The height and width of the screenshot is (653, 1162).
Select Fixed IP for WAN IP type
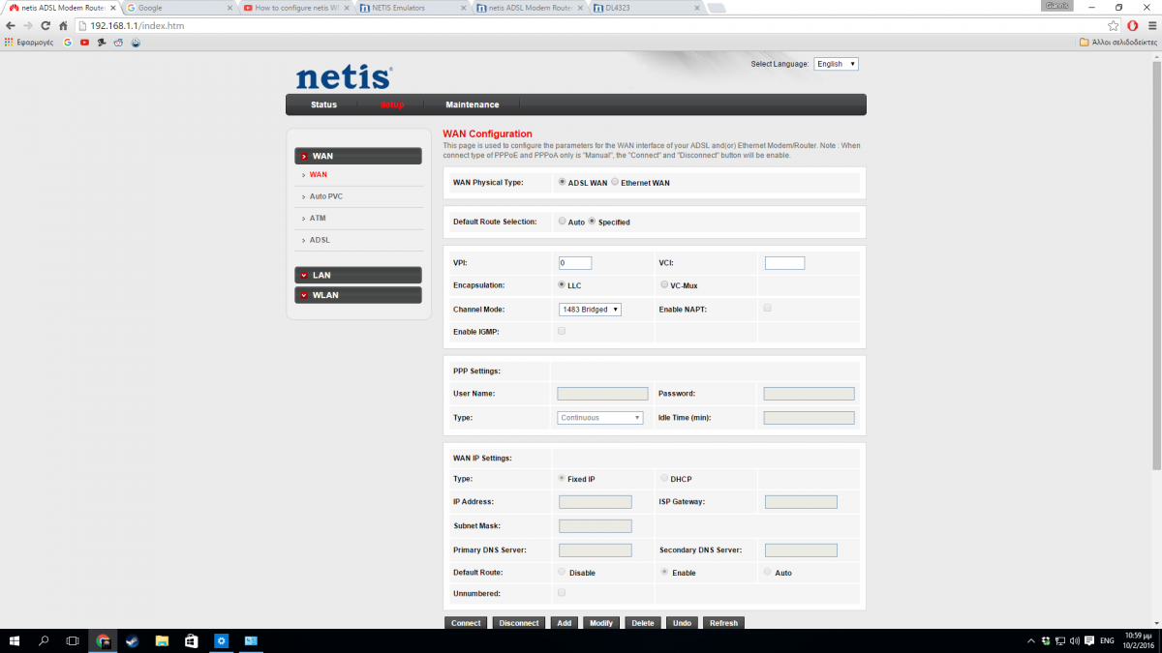tap(563, 478)
